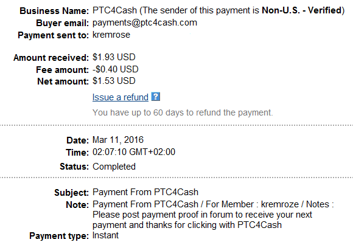Click the Issue a refund link
Viewport: 353px width, 245px height.
click(x=121, y=97)
